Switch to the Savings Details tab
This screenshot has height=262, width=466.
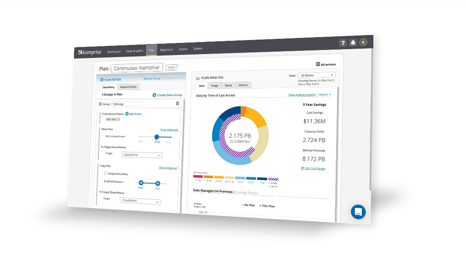[x=247, y=192]
